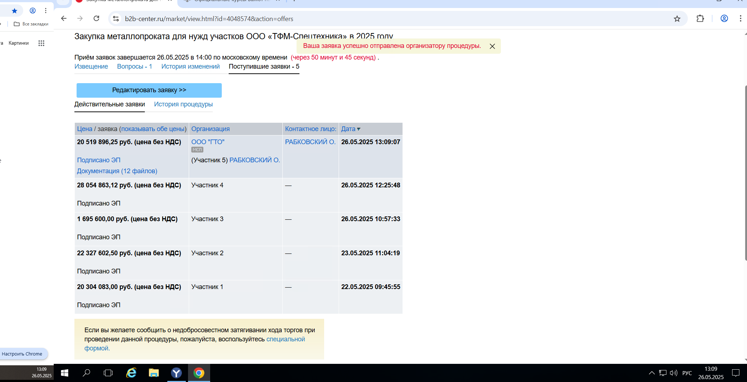
Task: Open Windows taskbar search
Action: click(x=87, y=373)
